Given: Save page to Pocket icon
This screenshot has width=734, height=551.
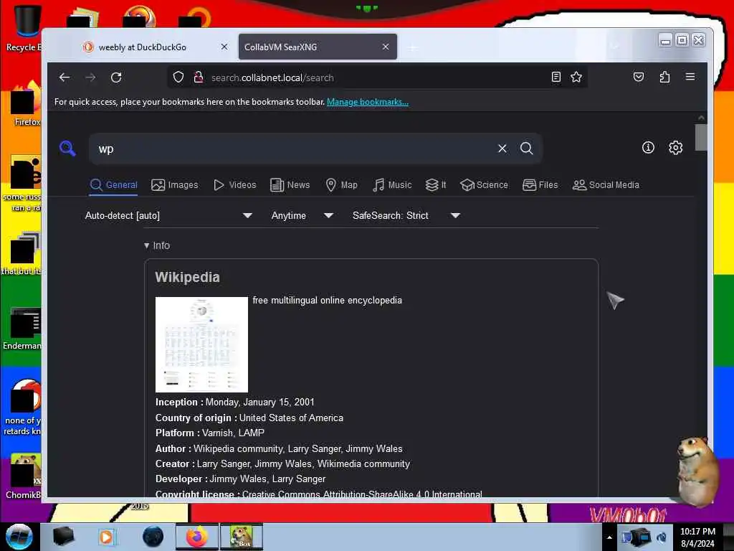Looking at the screenshot, I should coord(639,77).
